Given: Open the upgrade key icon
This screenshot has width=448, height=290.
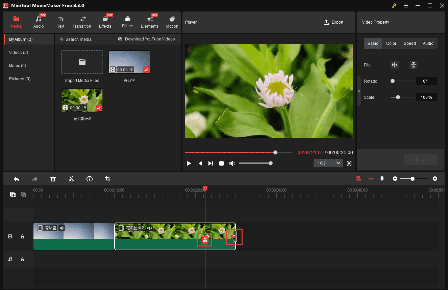Looking at the screenshot, I should point(394,6).
